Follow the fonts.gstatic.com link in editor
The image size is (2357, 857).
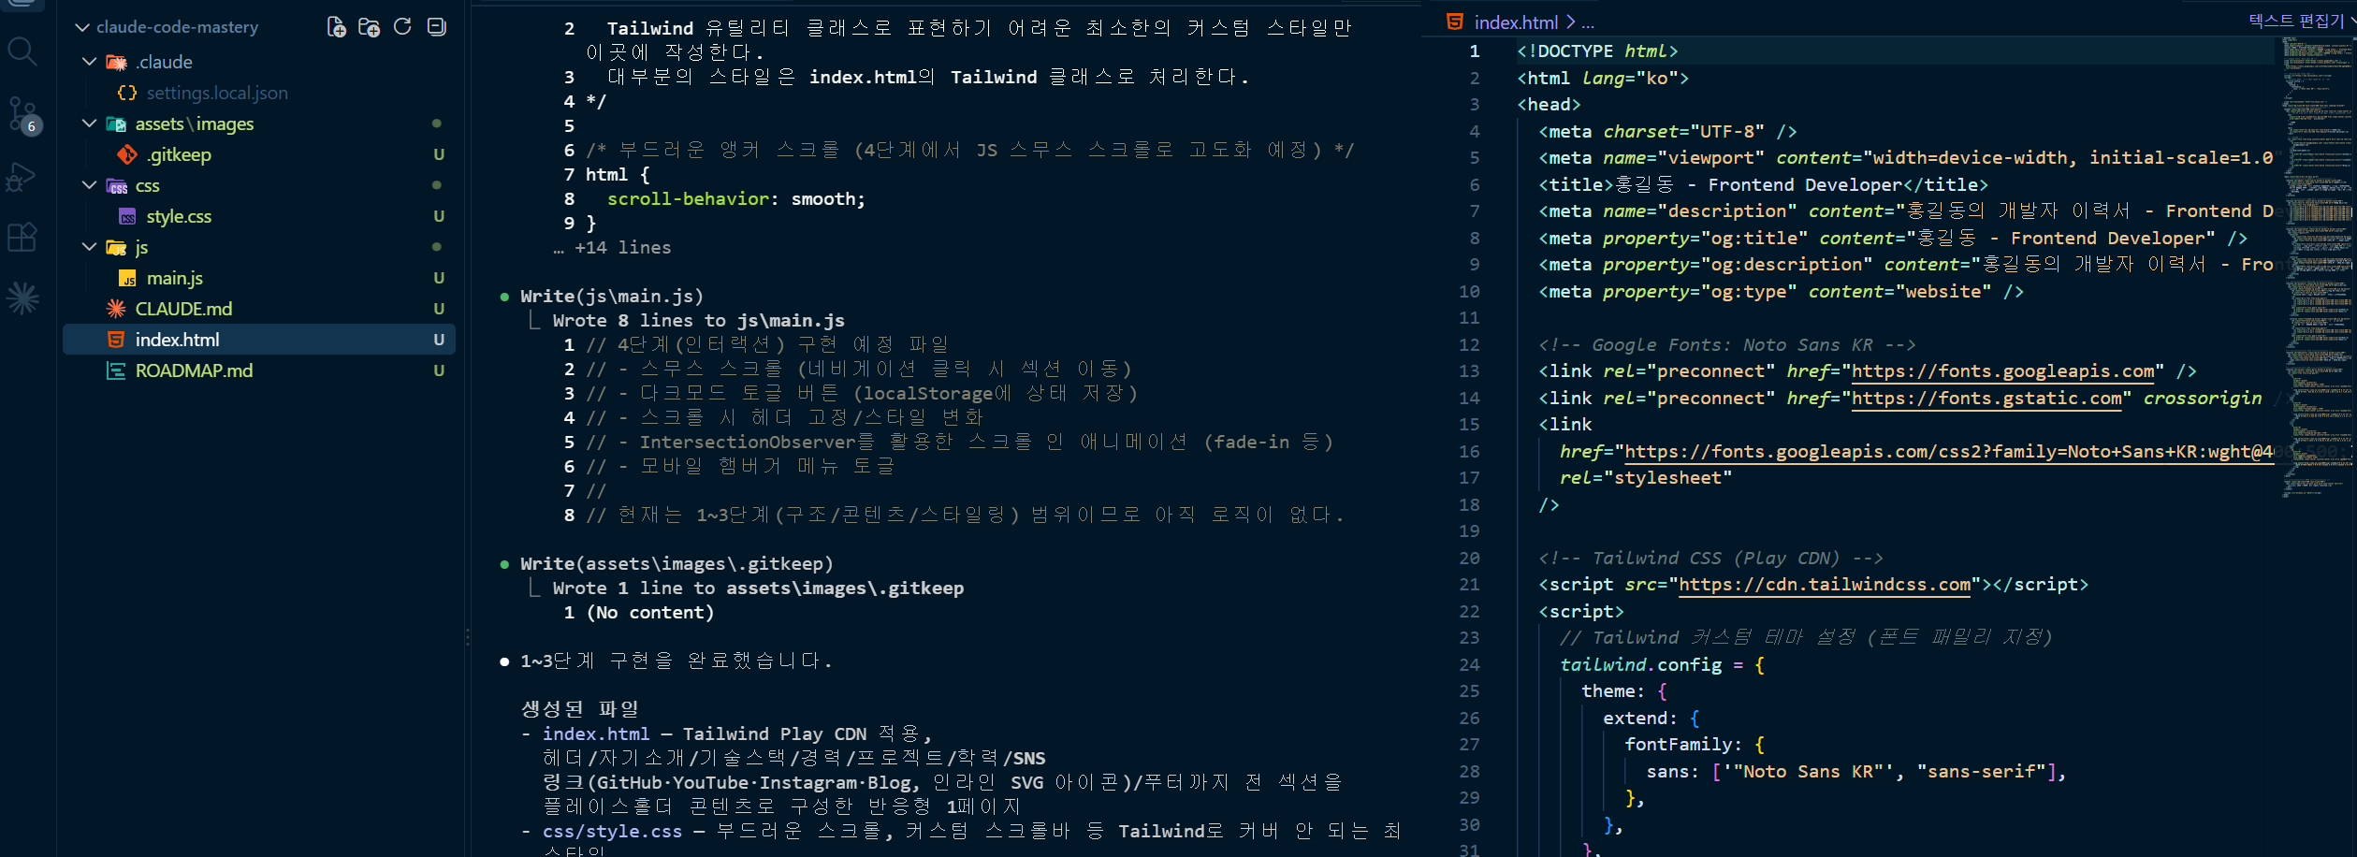(1987, 399)
